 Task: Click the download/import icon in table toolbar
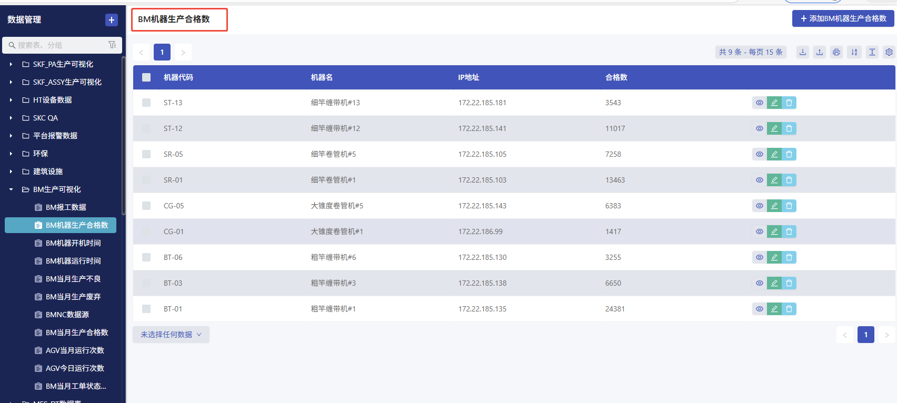click(x=802, y=52)
